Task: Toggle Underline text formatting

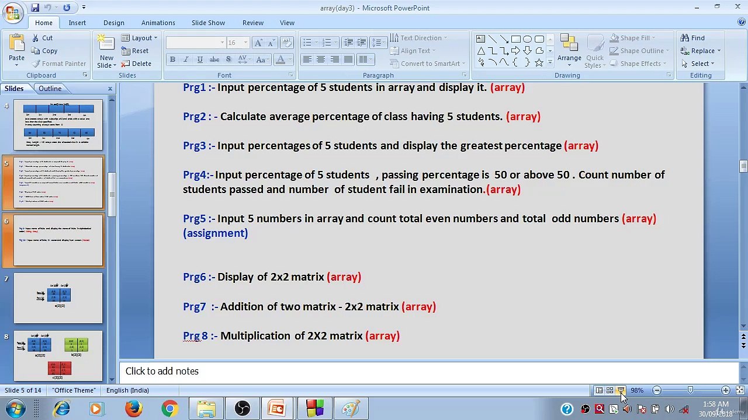Action: tap(200, 60)
